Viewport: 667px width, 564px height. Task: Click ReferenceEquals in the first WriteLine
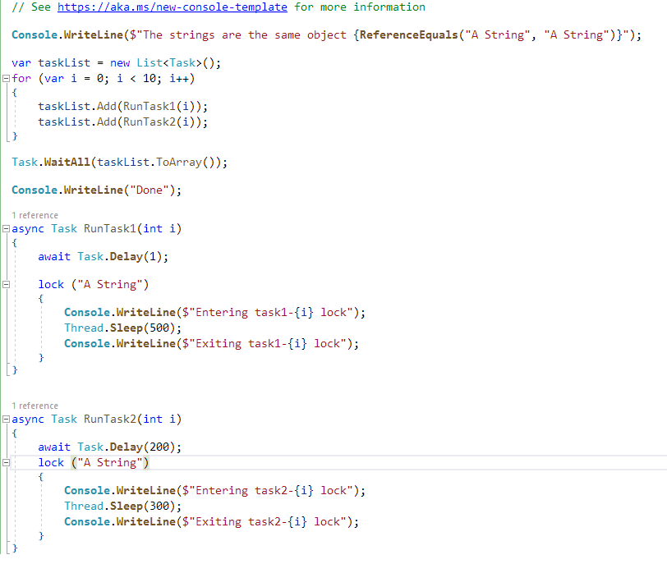pos(409,34)
